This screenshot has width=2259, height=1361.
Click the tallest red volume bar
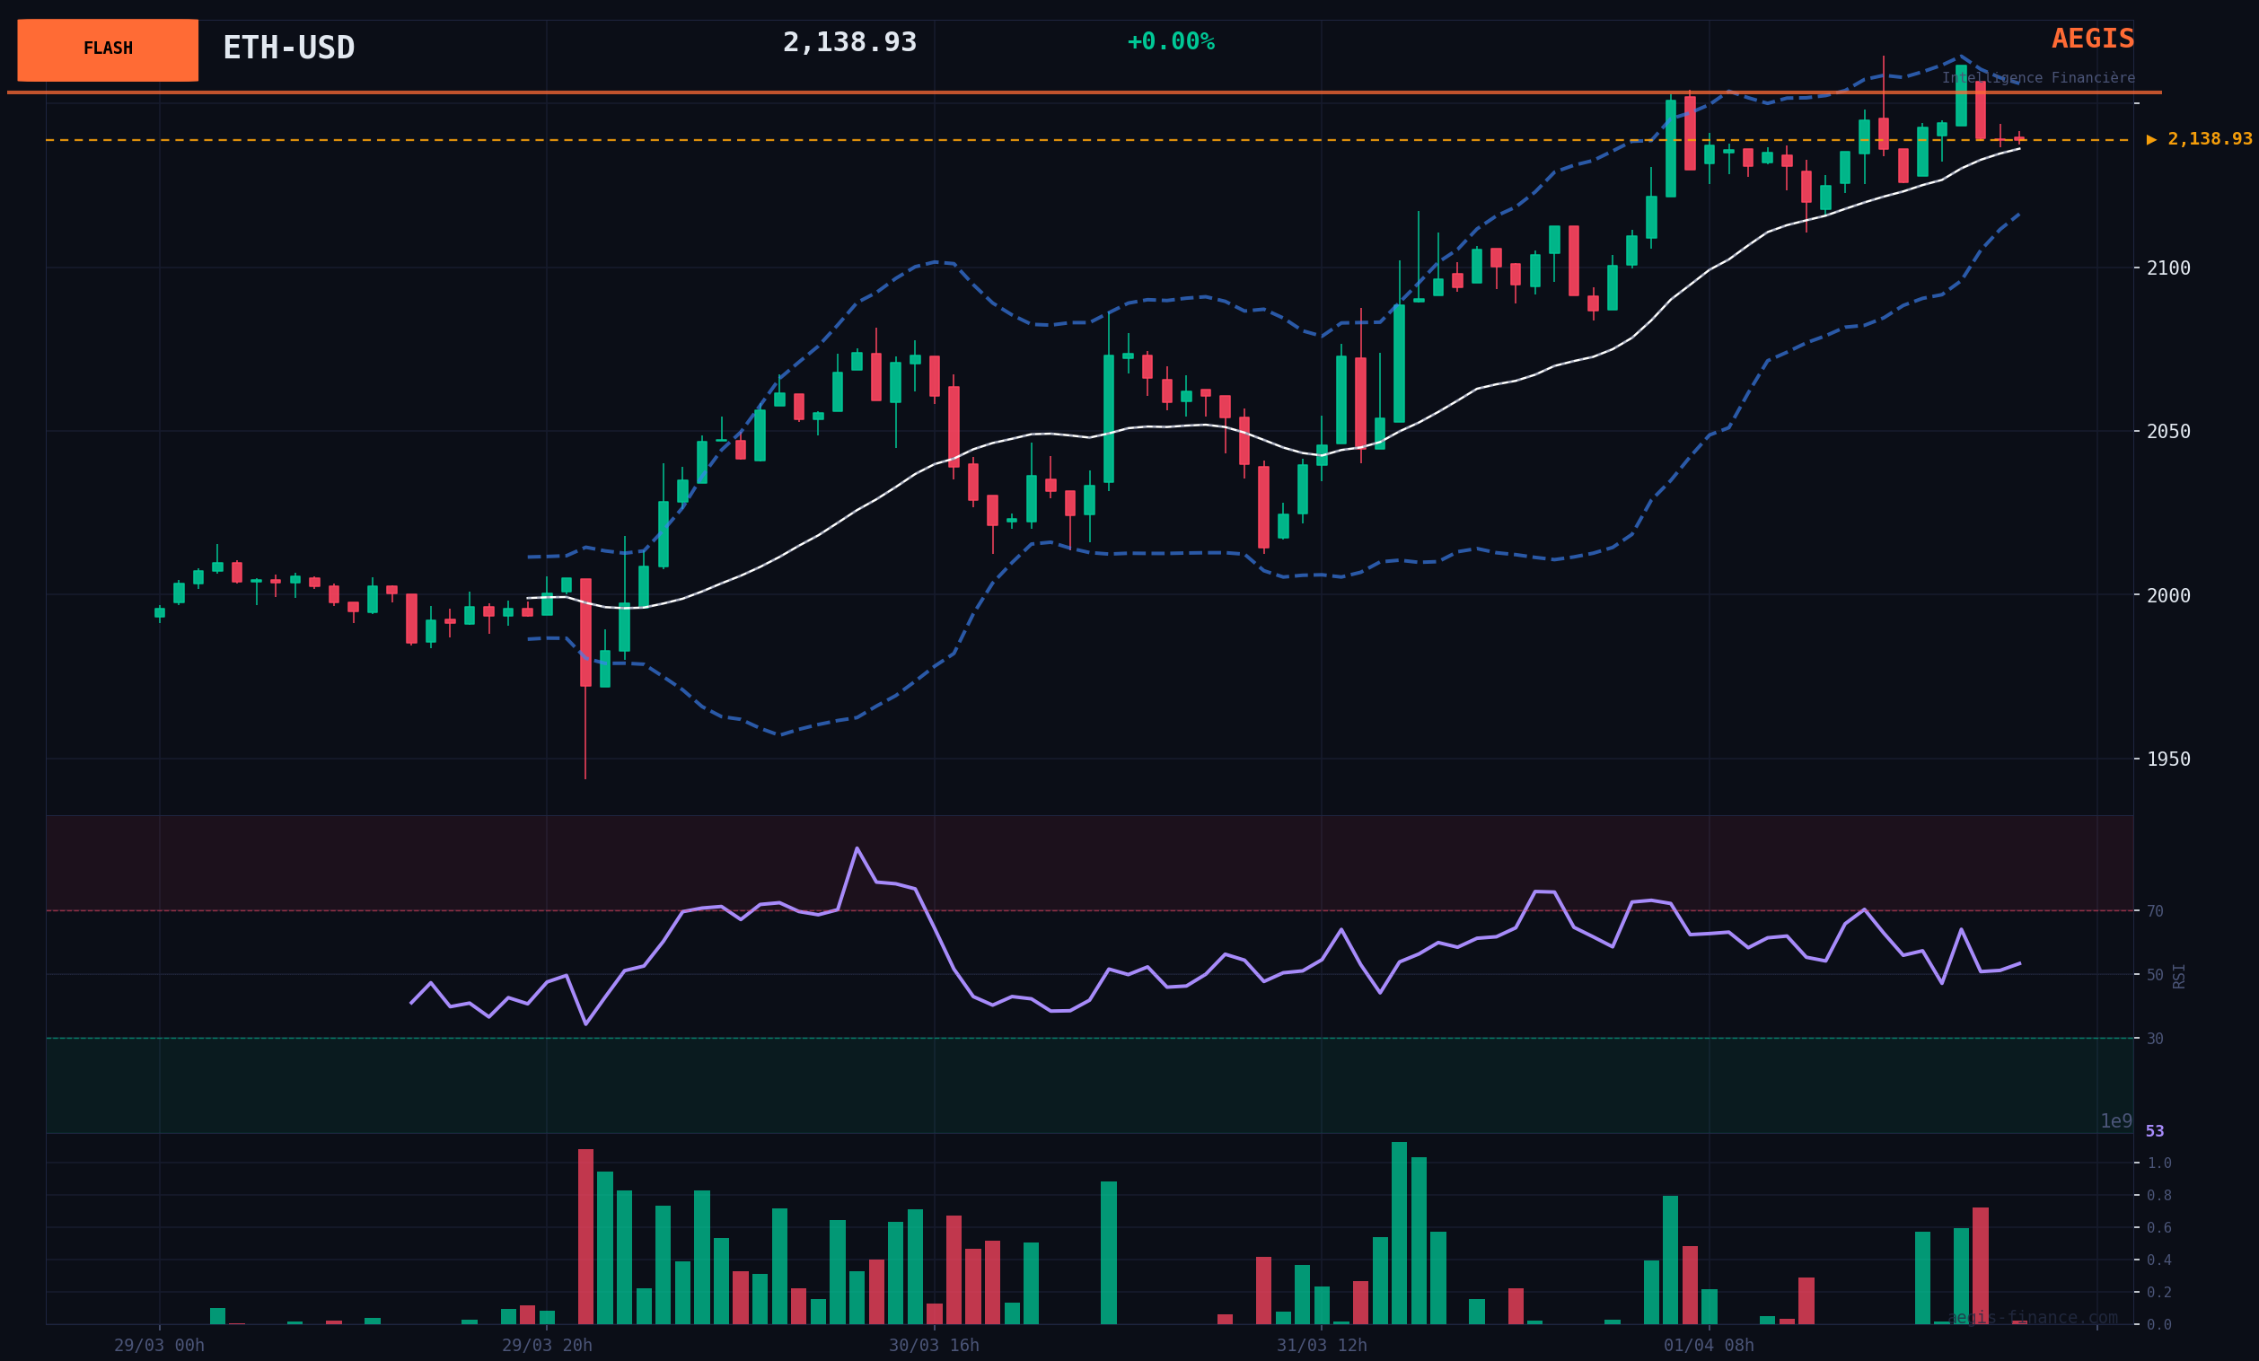pos(585,1235)
